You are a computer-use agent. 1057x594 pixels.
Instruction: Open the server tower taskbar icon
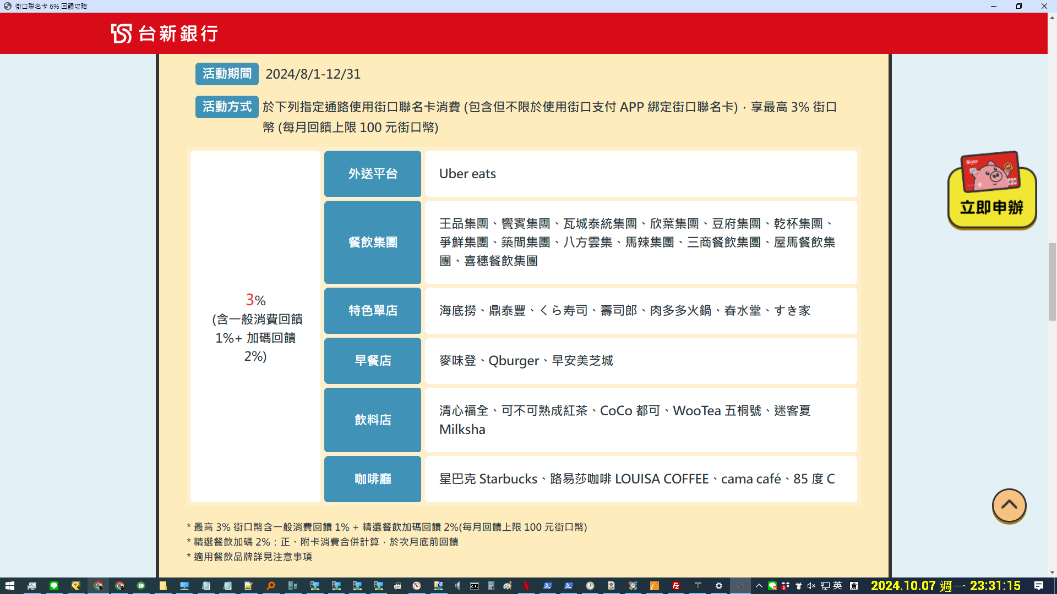pyautogui.click(x=292, y=586)
